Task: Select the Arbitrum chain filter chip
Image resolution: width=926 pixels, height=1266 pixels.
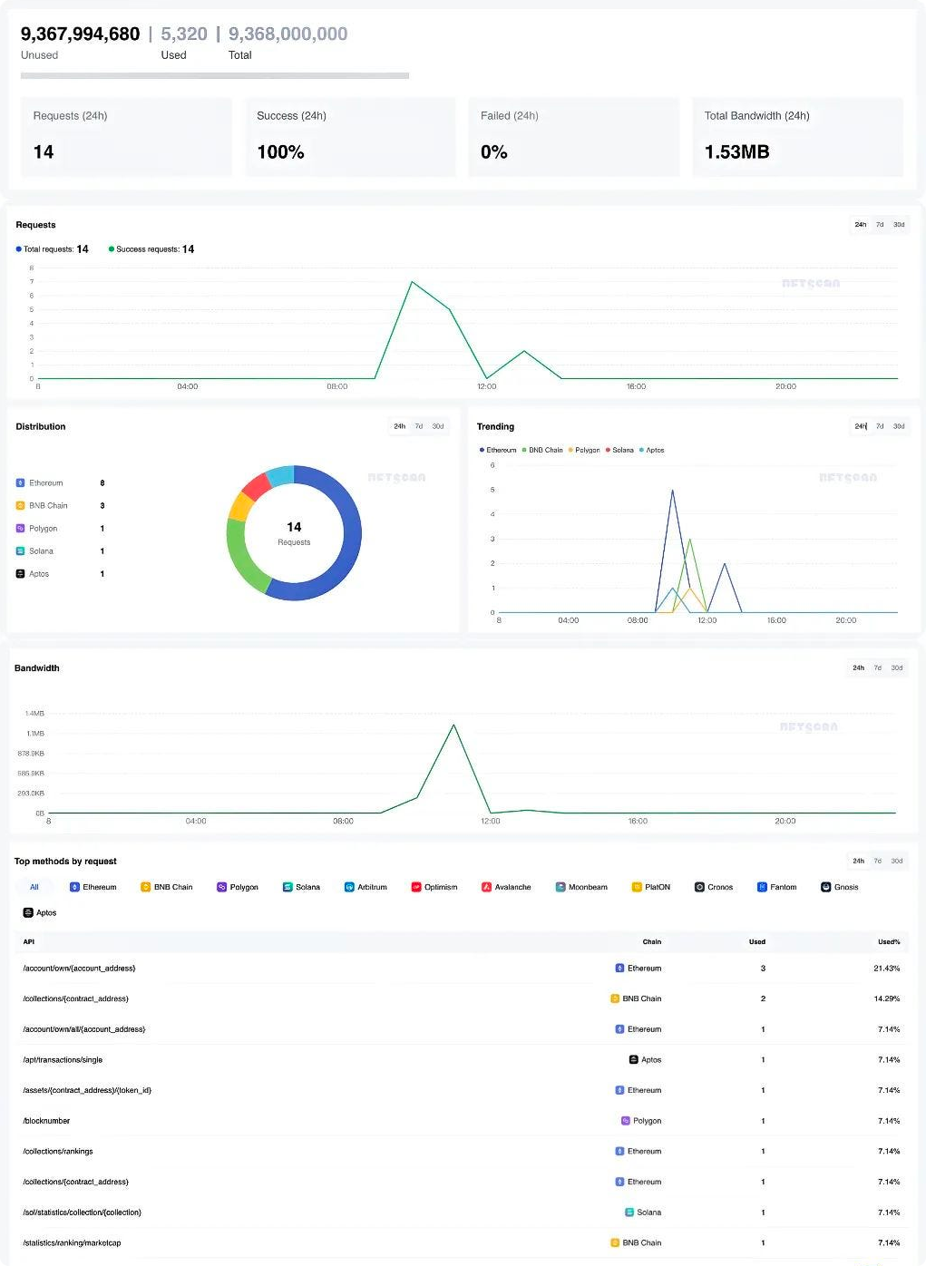Action: [366, 887]
